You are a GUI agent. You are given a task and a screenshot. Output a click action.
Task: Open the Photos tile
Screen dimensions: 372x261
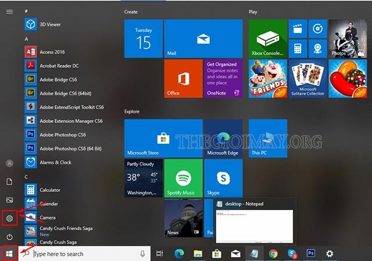(x=348, y=38)
